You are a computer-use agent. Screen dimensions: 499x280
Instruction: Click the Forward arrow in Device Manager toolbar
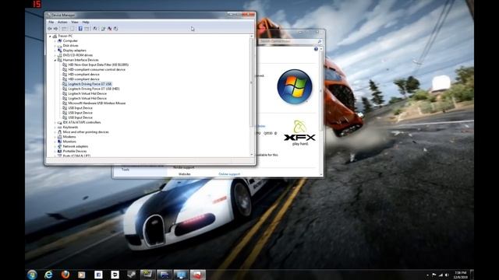point(55,29)
